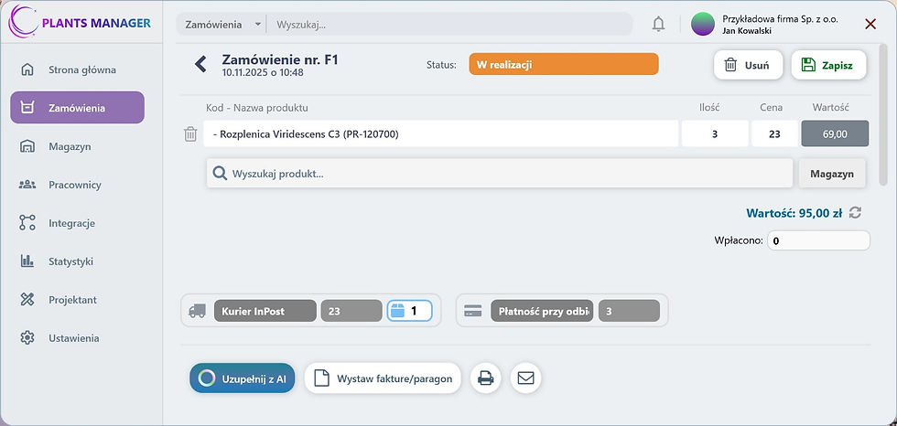Open Projektant in the sidebar

click(77, 300)
